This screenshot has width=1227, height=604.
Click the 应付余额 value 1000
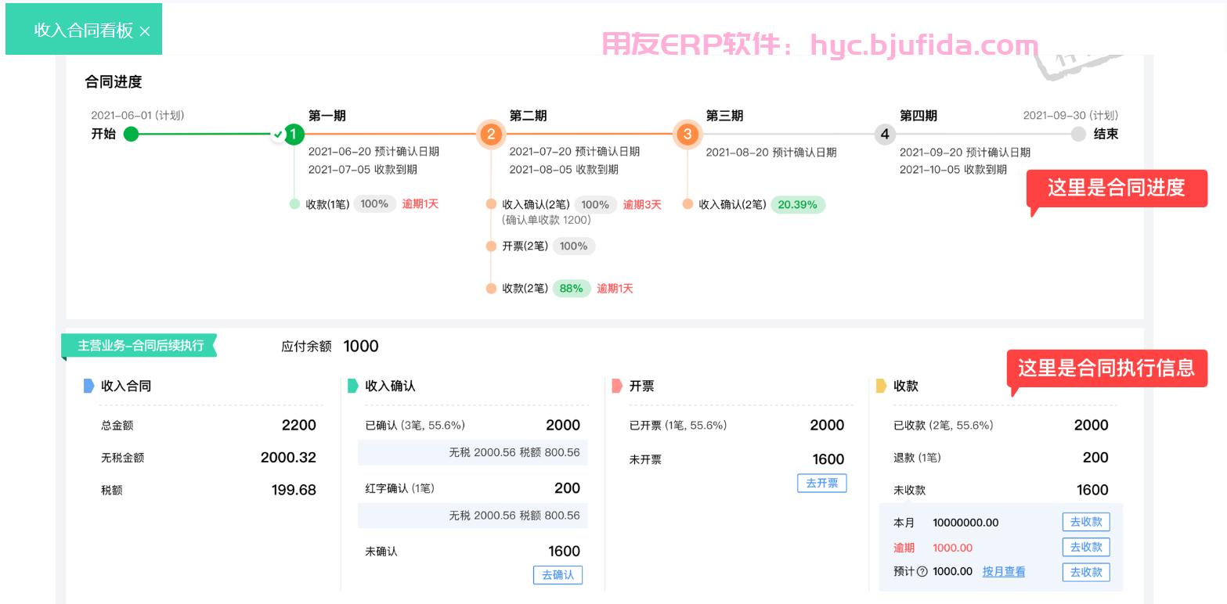pyautogui.click(x=361, y=347)
